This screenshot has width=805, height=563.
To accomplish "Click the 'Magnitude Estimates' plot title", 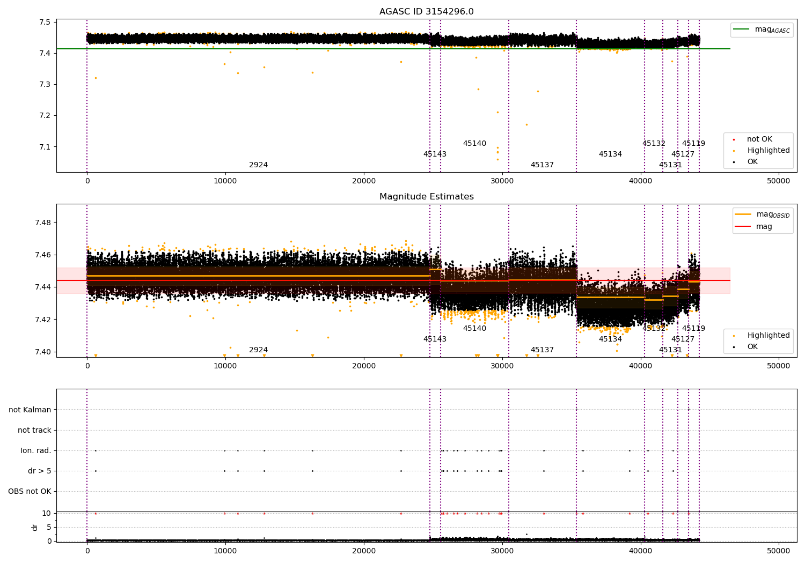I will click(426, 197).
